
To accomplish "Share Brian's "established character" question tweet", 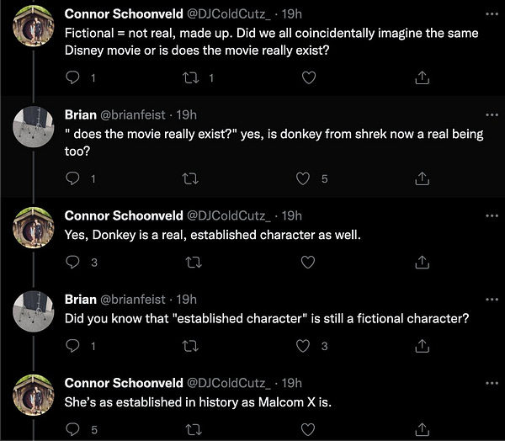I will [423, 346].
